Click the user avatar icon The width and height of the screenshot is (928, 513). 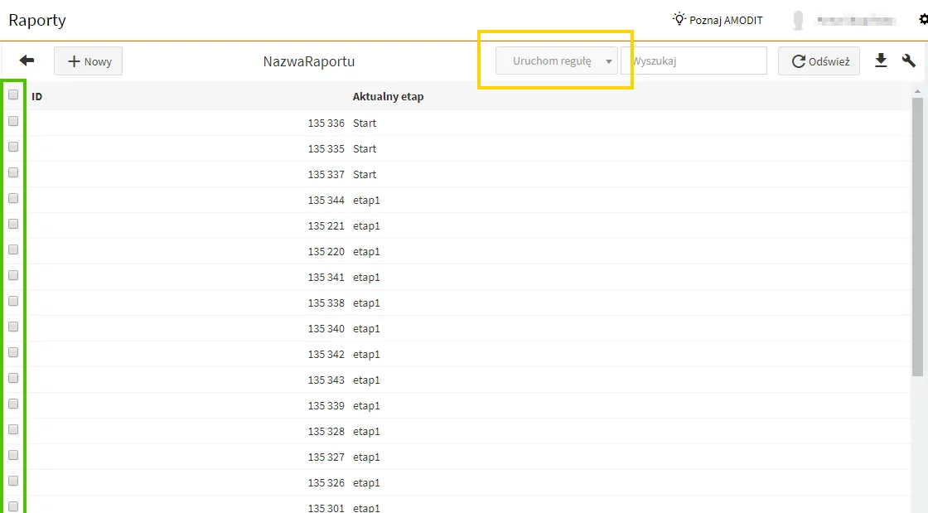click(798, 20)
